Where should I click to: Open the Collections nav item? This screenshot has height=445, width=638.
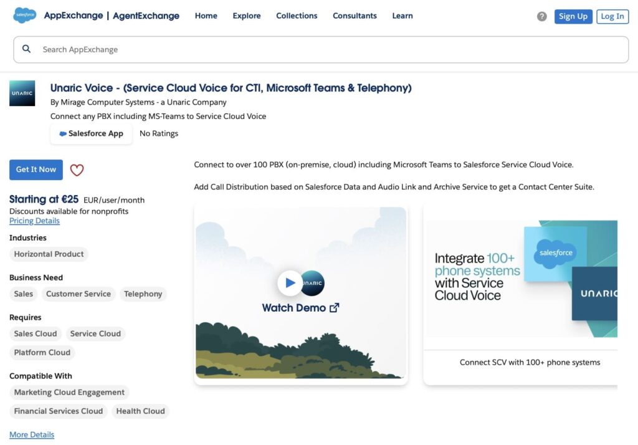coord(297,16)
